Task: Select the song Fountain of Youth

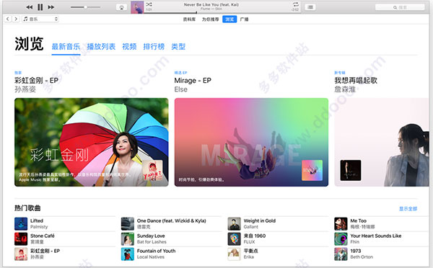Action: click(x=156, y=251)
